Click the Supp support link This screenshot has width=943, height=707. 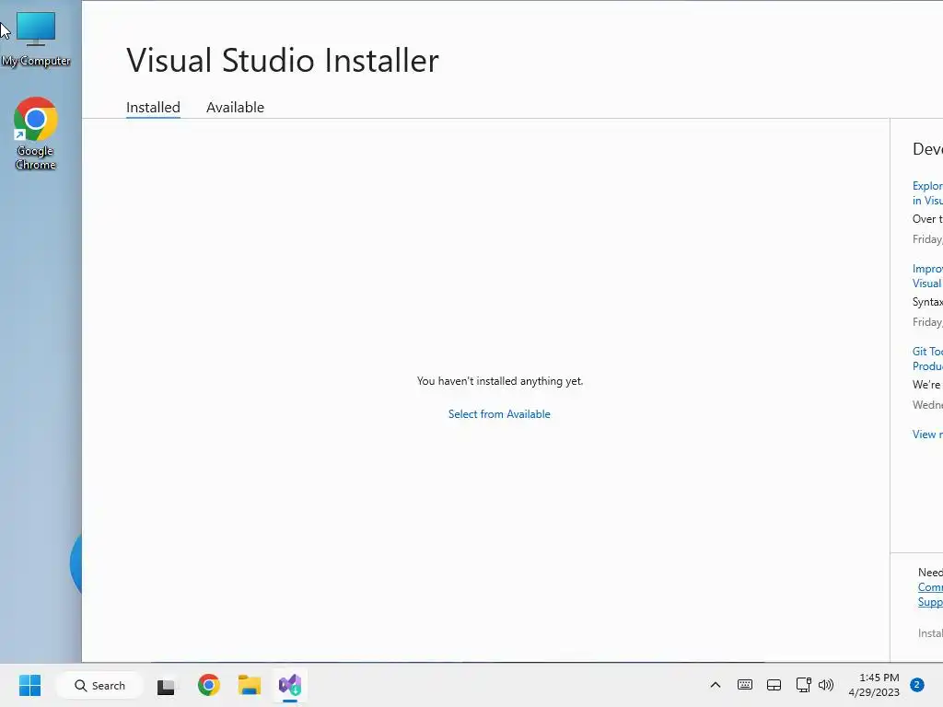tap(930, 602)
